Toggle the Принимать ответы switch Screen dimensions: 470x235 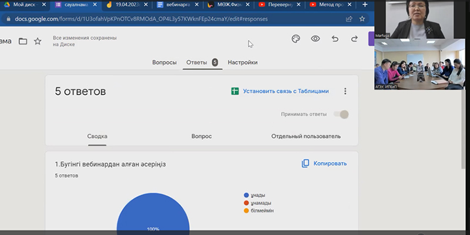coord(341,115)
